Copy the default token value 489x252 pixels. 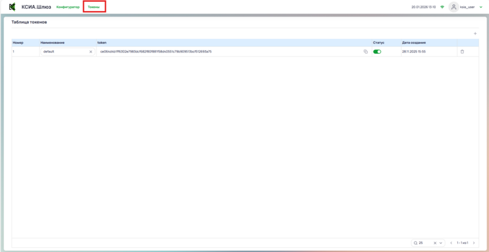[x=366, y=52]
